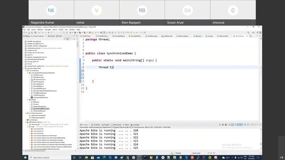Click Susan Aryal participant tile
285x160 pixels.
[x=187, y=12]
